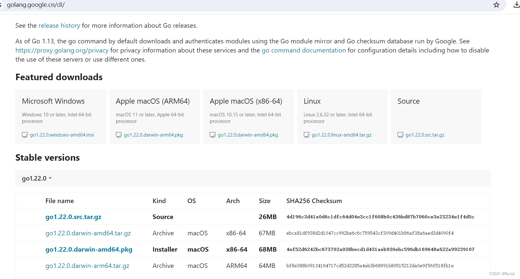This screenshot has height=279, width=520.
Task: Bookmark this page with the star icon
Action: (496, 5)
